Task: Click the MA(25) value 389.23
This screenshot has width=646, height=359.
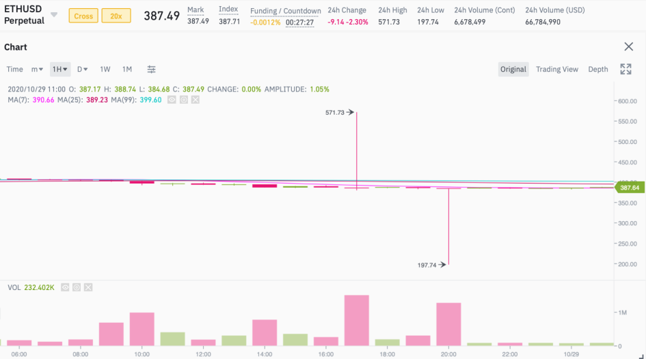Action: (97, 100)
